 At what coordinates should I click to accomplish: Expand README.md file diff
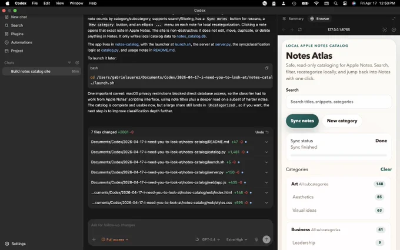[x=266, y=142]
